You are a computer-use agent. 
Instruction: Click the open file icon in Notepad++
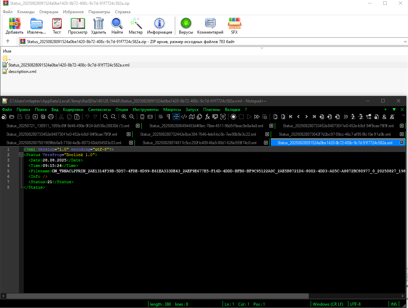coord(12,117)
